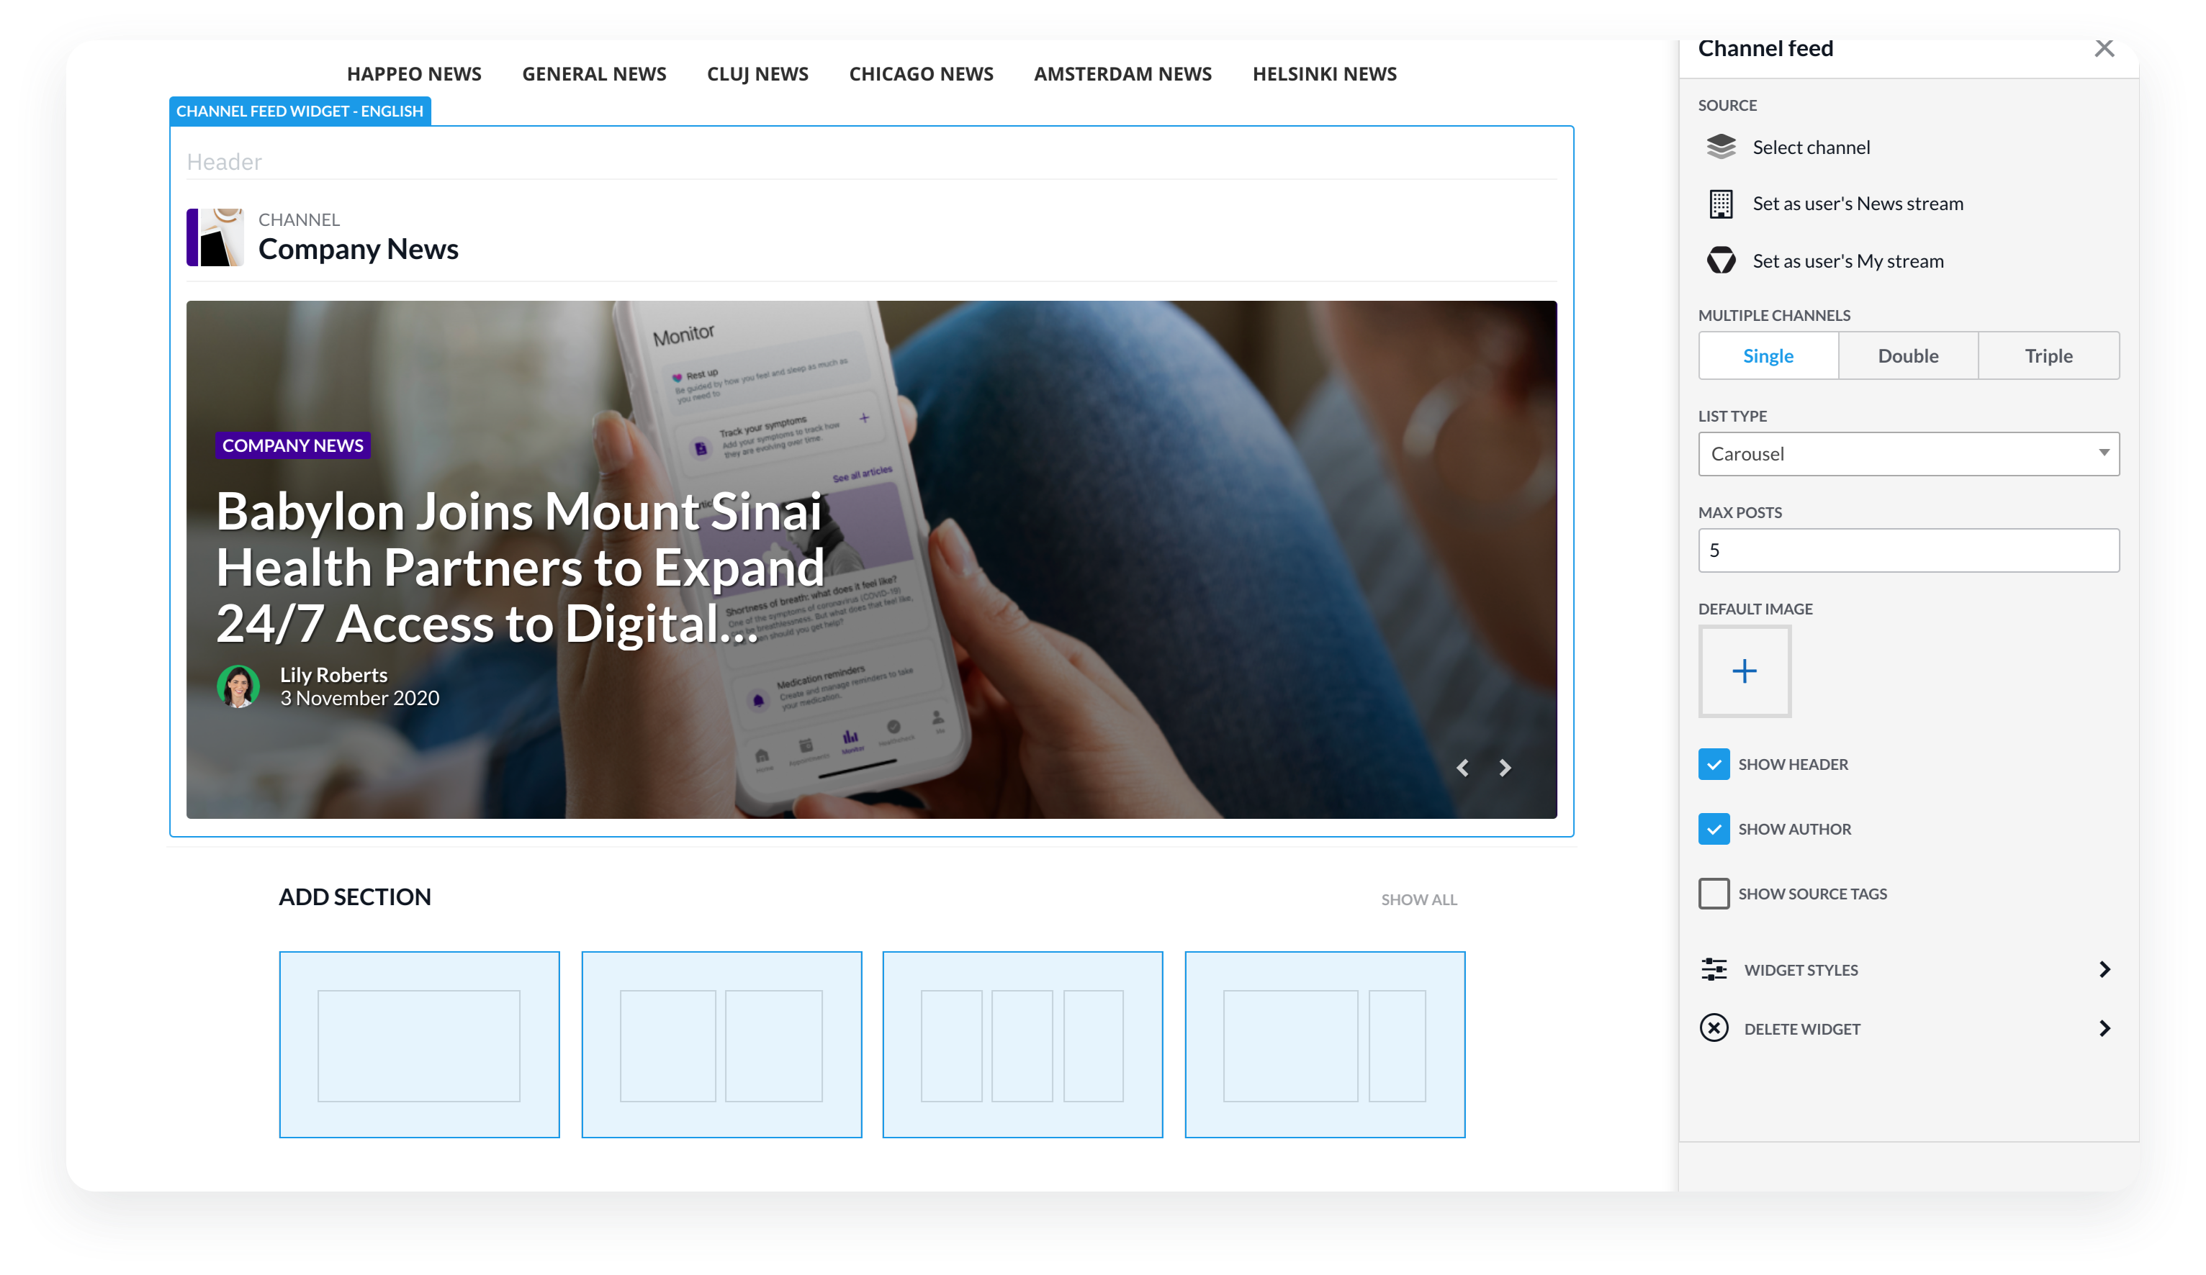Click the My stream shield icon
2206x1275 pixels.
click(x=1720, y=260)
